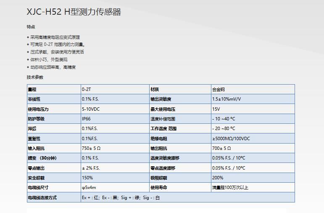The image size is (324, 213).
Task: Select the 动态响应频率高，高精度 bullet line
Action: [53, 67]
